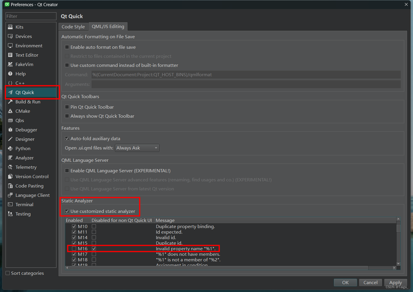Select the Devices category icon
The height and width of the screenshot is (292, 413).
tap(10, 36)
